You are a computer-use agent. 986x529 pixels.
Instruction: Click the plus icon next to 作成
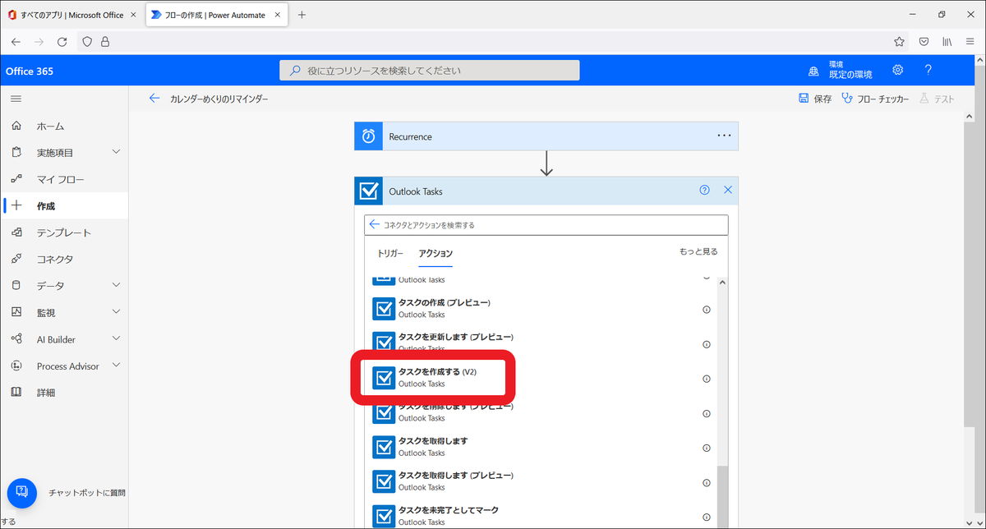pos(16,205)
